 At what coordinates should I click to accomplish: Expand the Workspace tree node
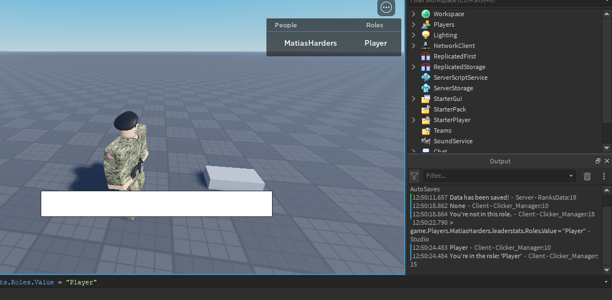point(414,14)
